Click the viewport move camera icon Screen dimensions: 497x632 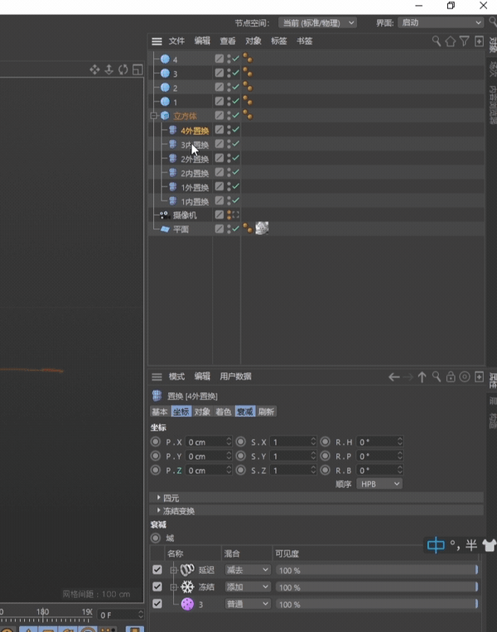click(94, 69)
